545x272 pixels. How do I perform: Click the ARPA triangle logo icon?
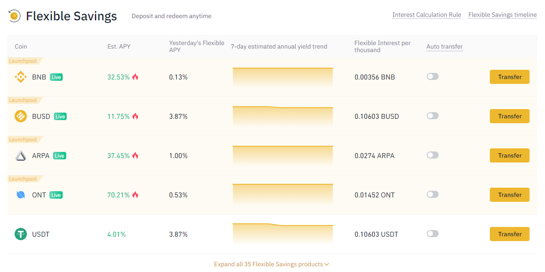21,155
